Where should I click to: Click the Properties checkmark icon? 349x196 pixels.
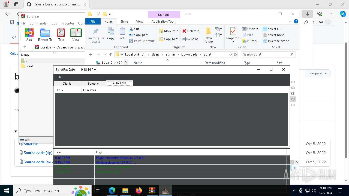tap(233, 32)
